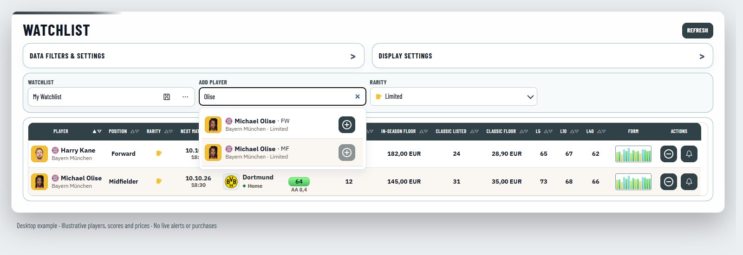Click Michael Olise's 145,00 EUR in-season floor
Screen dimensions: 743x255
404,182
